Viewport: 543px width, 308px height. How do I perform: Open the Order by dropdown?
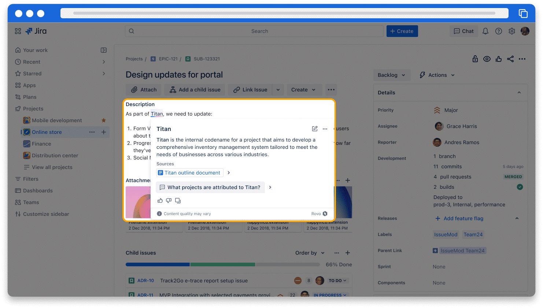[310, 253]
